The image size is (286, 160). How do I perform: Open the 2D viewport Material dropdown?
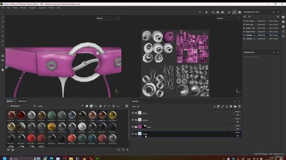coord(228,18)
